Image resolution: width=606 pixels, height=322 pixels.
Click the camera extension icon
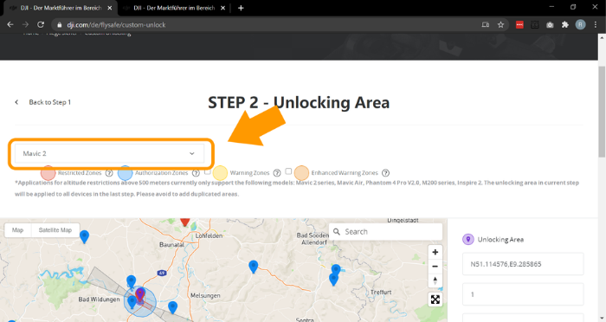(550, 25)
